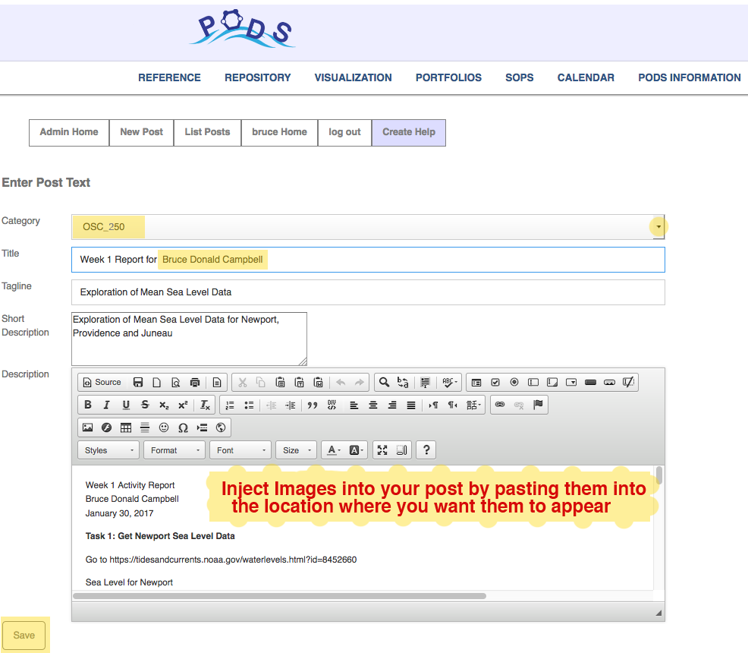Open the Category dropdown showing OSC_250

tap(658, 227)
